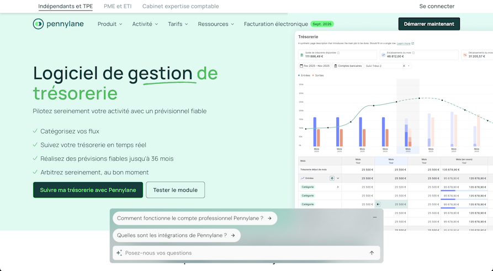
Task: Click the 'Trésorerie début de mois' row label
Action: 313,170
